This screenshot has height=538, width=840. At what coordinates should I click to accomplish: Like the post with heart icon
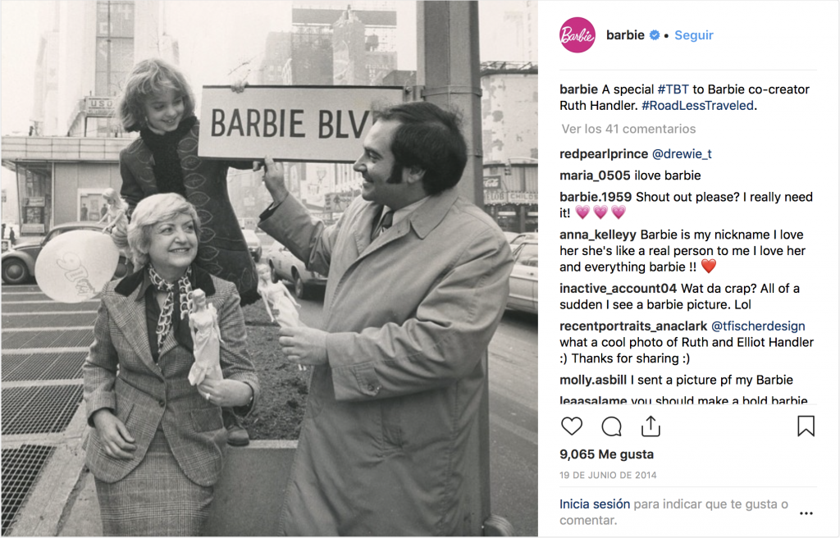572,426
